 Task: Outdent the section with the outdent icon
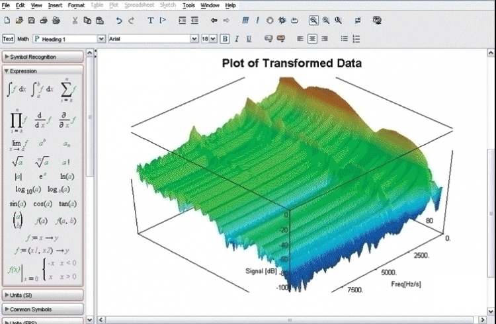click(x=194, y=20)
